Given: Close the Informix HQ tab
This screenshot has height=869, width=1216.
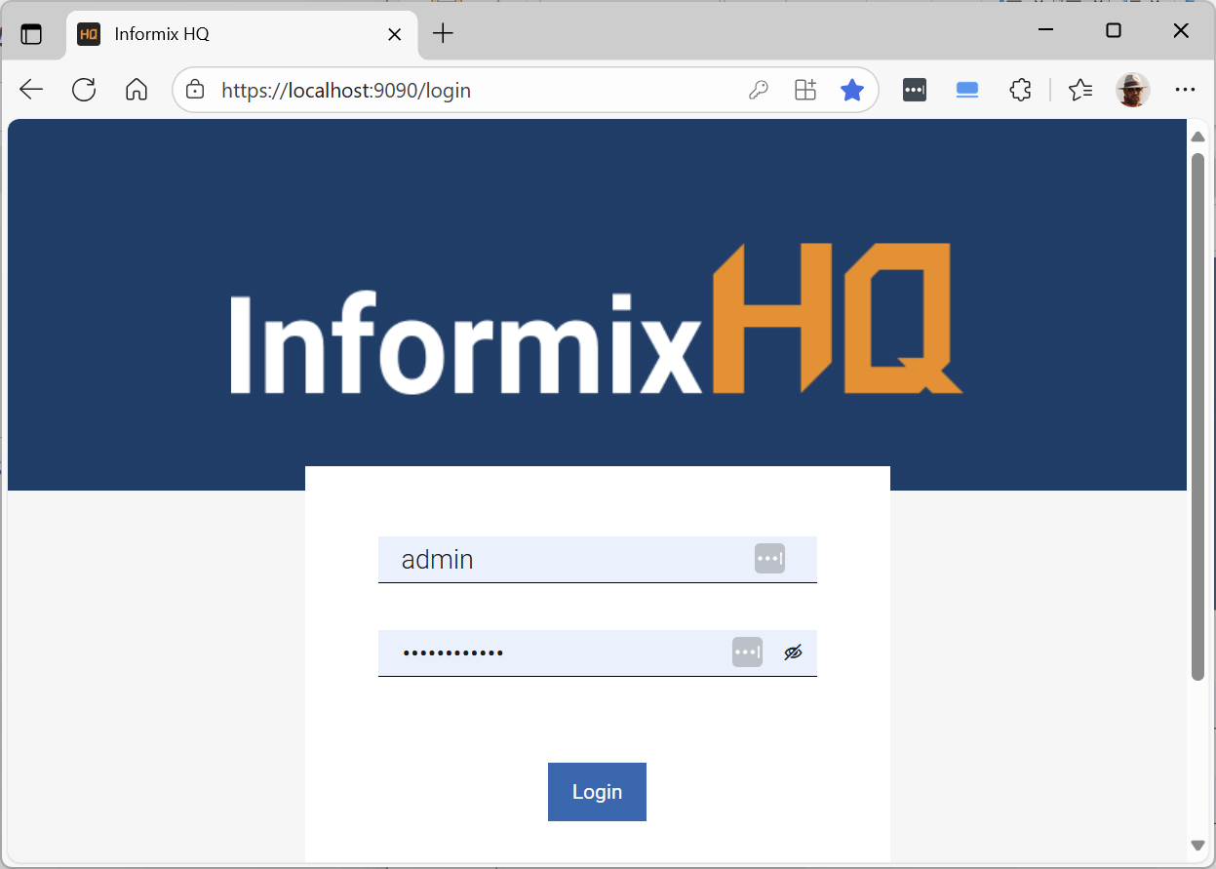Looking at the screenshot, I should [x=395, y=34].
